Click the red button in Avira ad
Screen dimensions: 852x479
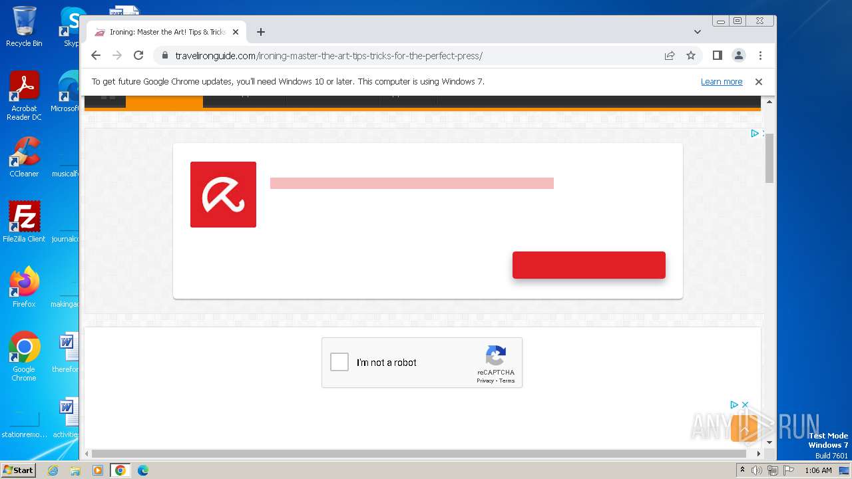pyautogui.click(x=589, y=265)
